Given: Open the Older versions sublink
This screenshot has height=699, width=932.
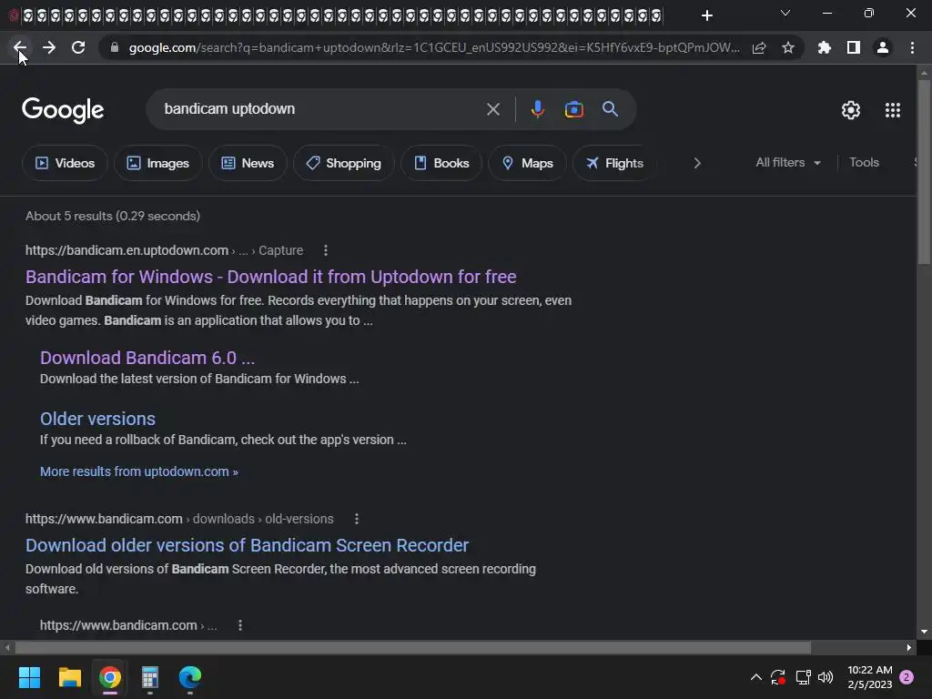Looking at the screenshot, I should click(x=97, y=419).
